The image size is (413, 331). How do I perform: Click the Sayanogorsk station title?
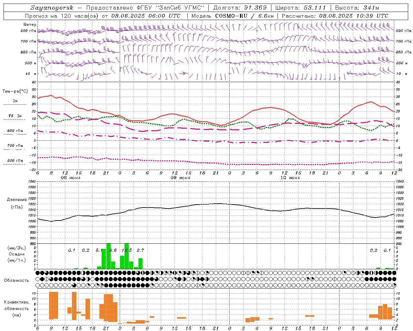tap(52, 8)
